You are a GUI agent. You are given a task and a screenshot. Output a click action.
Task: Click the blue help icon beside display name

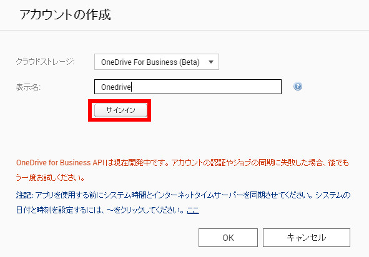coord(298,86)
